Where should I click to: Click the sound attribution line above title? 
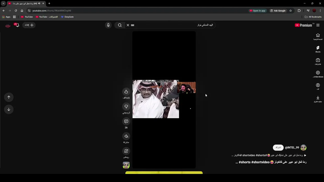(269, 155)
